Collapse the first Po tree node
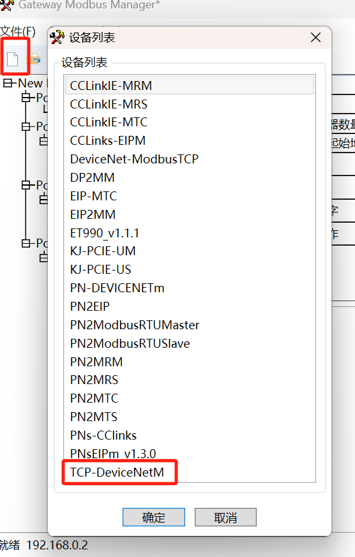This screenshot has height=557, width=355. [x=26, y=97]
